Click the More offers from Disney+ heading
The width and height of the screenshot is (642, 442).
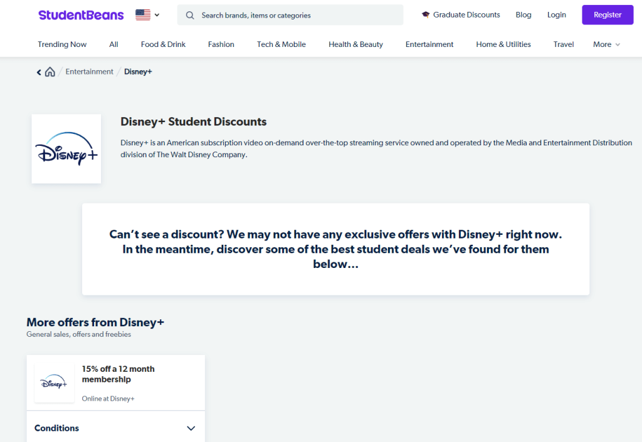[x=95, y=322]
